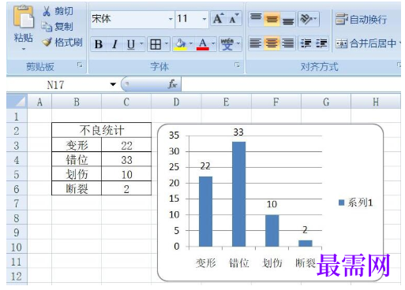The height and width of the screenshot is (290, 405).
Task: Click the phonetic guide wén icon
Action: click(x=227, y=44)
